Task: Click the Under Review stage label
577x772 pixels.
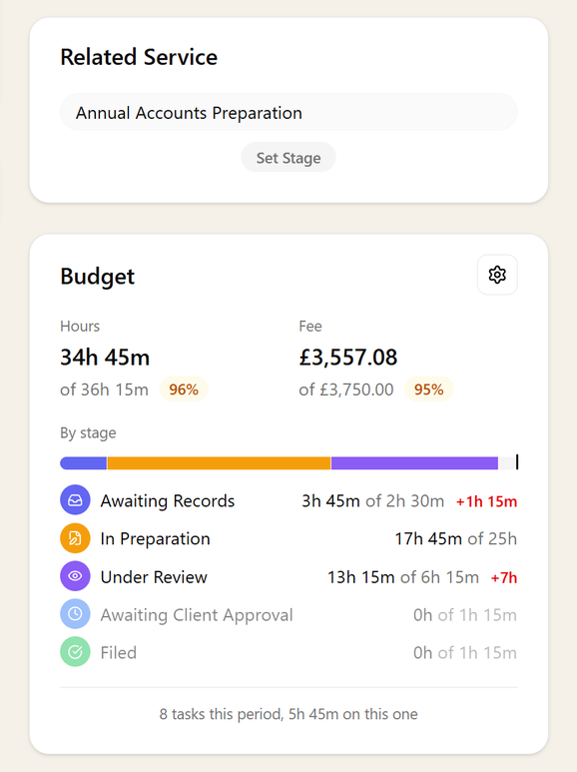Action: point(154,576)
